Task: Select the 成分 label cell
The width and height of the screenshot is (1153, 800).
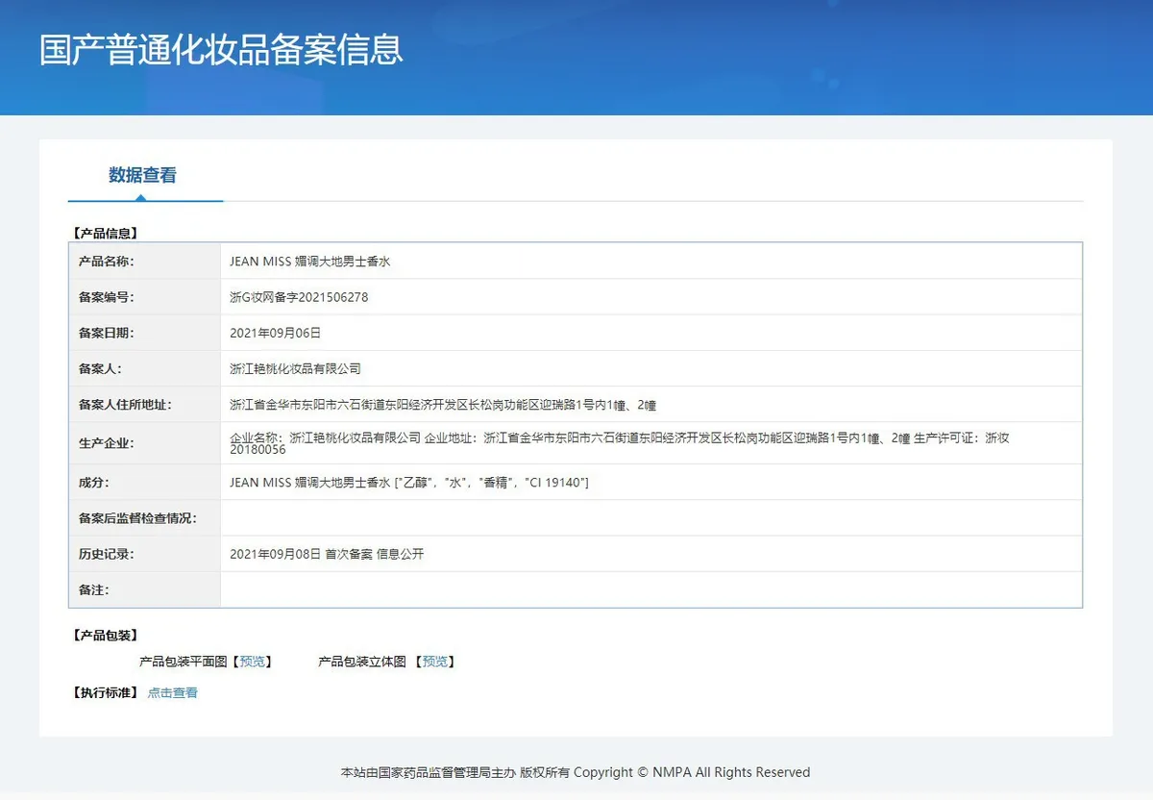Action: coord(145,482)
